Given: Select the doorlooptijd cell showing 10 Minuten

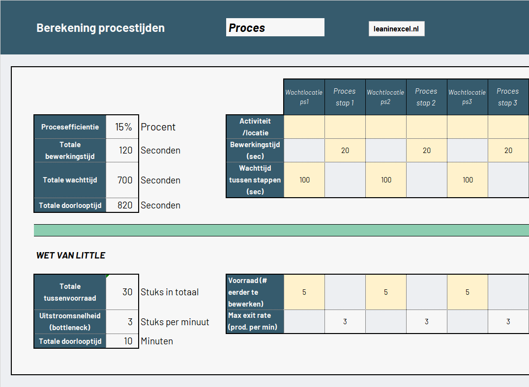Looking at the screenshot, I should click(x=122, y=340).
